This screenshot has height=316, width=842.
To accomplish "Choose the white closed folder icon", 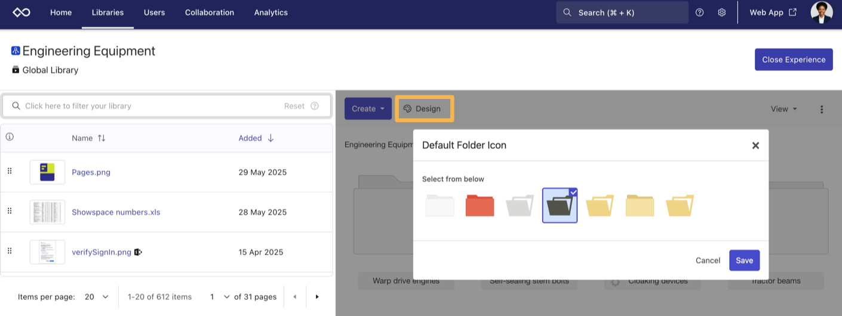I will click(x=440, y=205).
